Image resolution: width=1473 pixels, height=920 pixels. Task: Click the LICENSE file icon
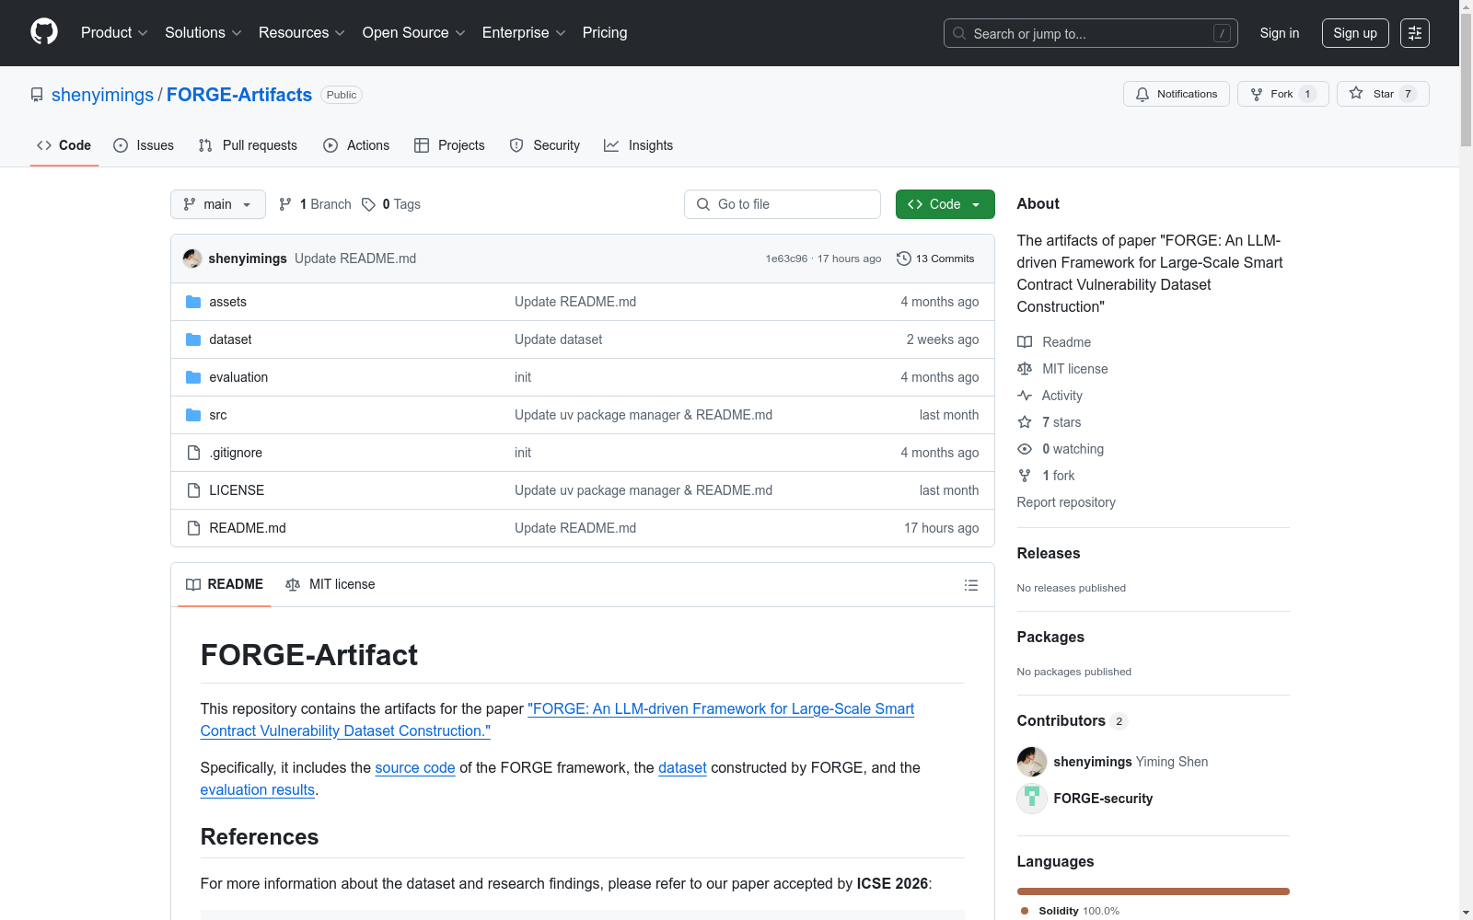pyautogui.click(x=193, y=490)
